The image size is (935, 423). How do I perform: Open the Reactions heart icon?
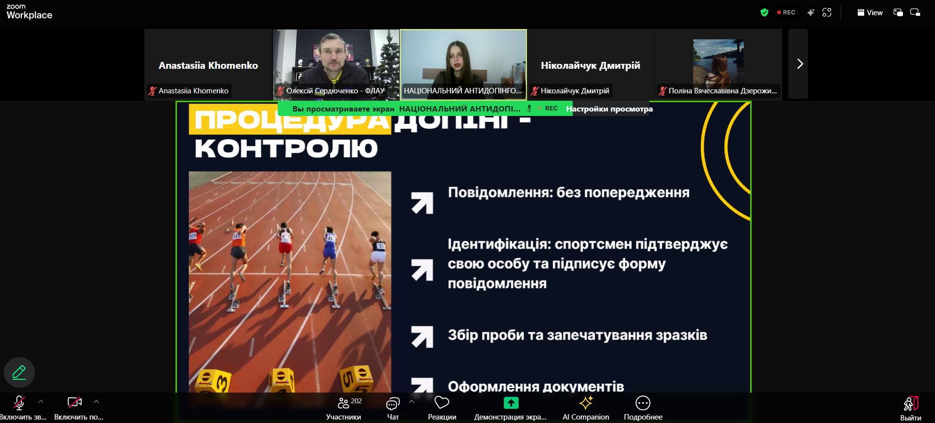coord(441,403)
